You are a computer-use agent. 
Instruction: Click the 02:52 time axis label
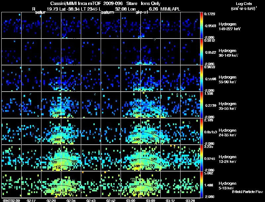tap(111, 200)
